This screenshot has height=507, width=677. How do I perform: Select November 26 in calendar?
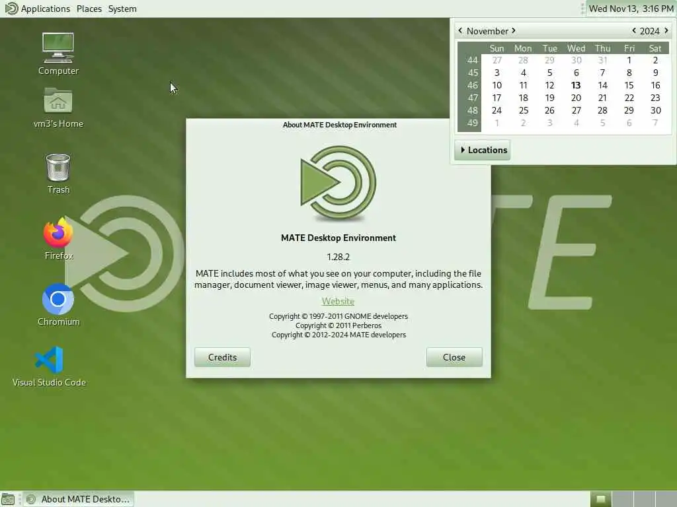tap(549, 110)
